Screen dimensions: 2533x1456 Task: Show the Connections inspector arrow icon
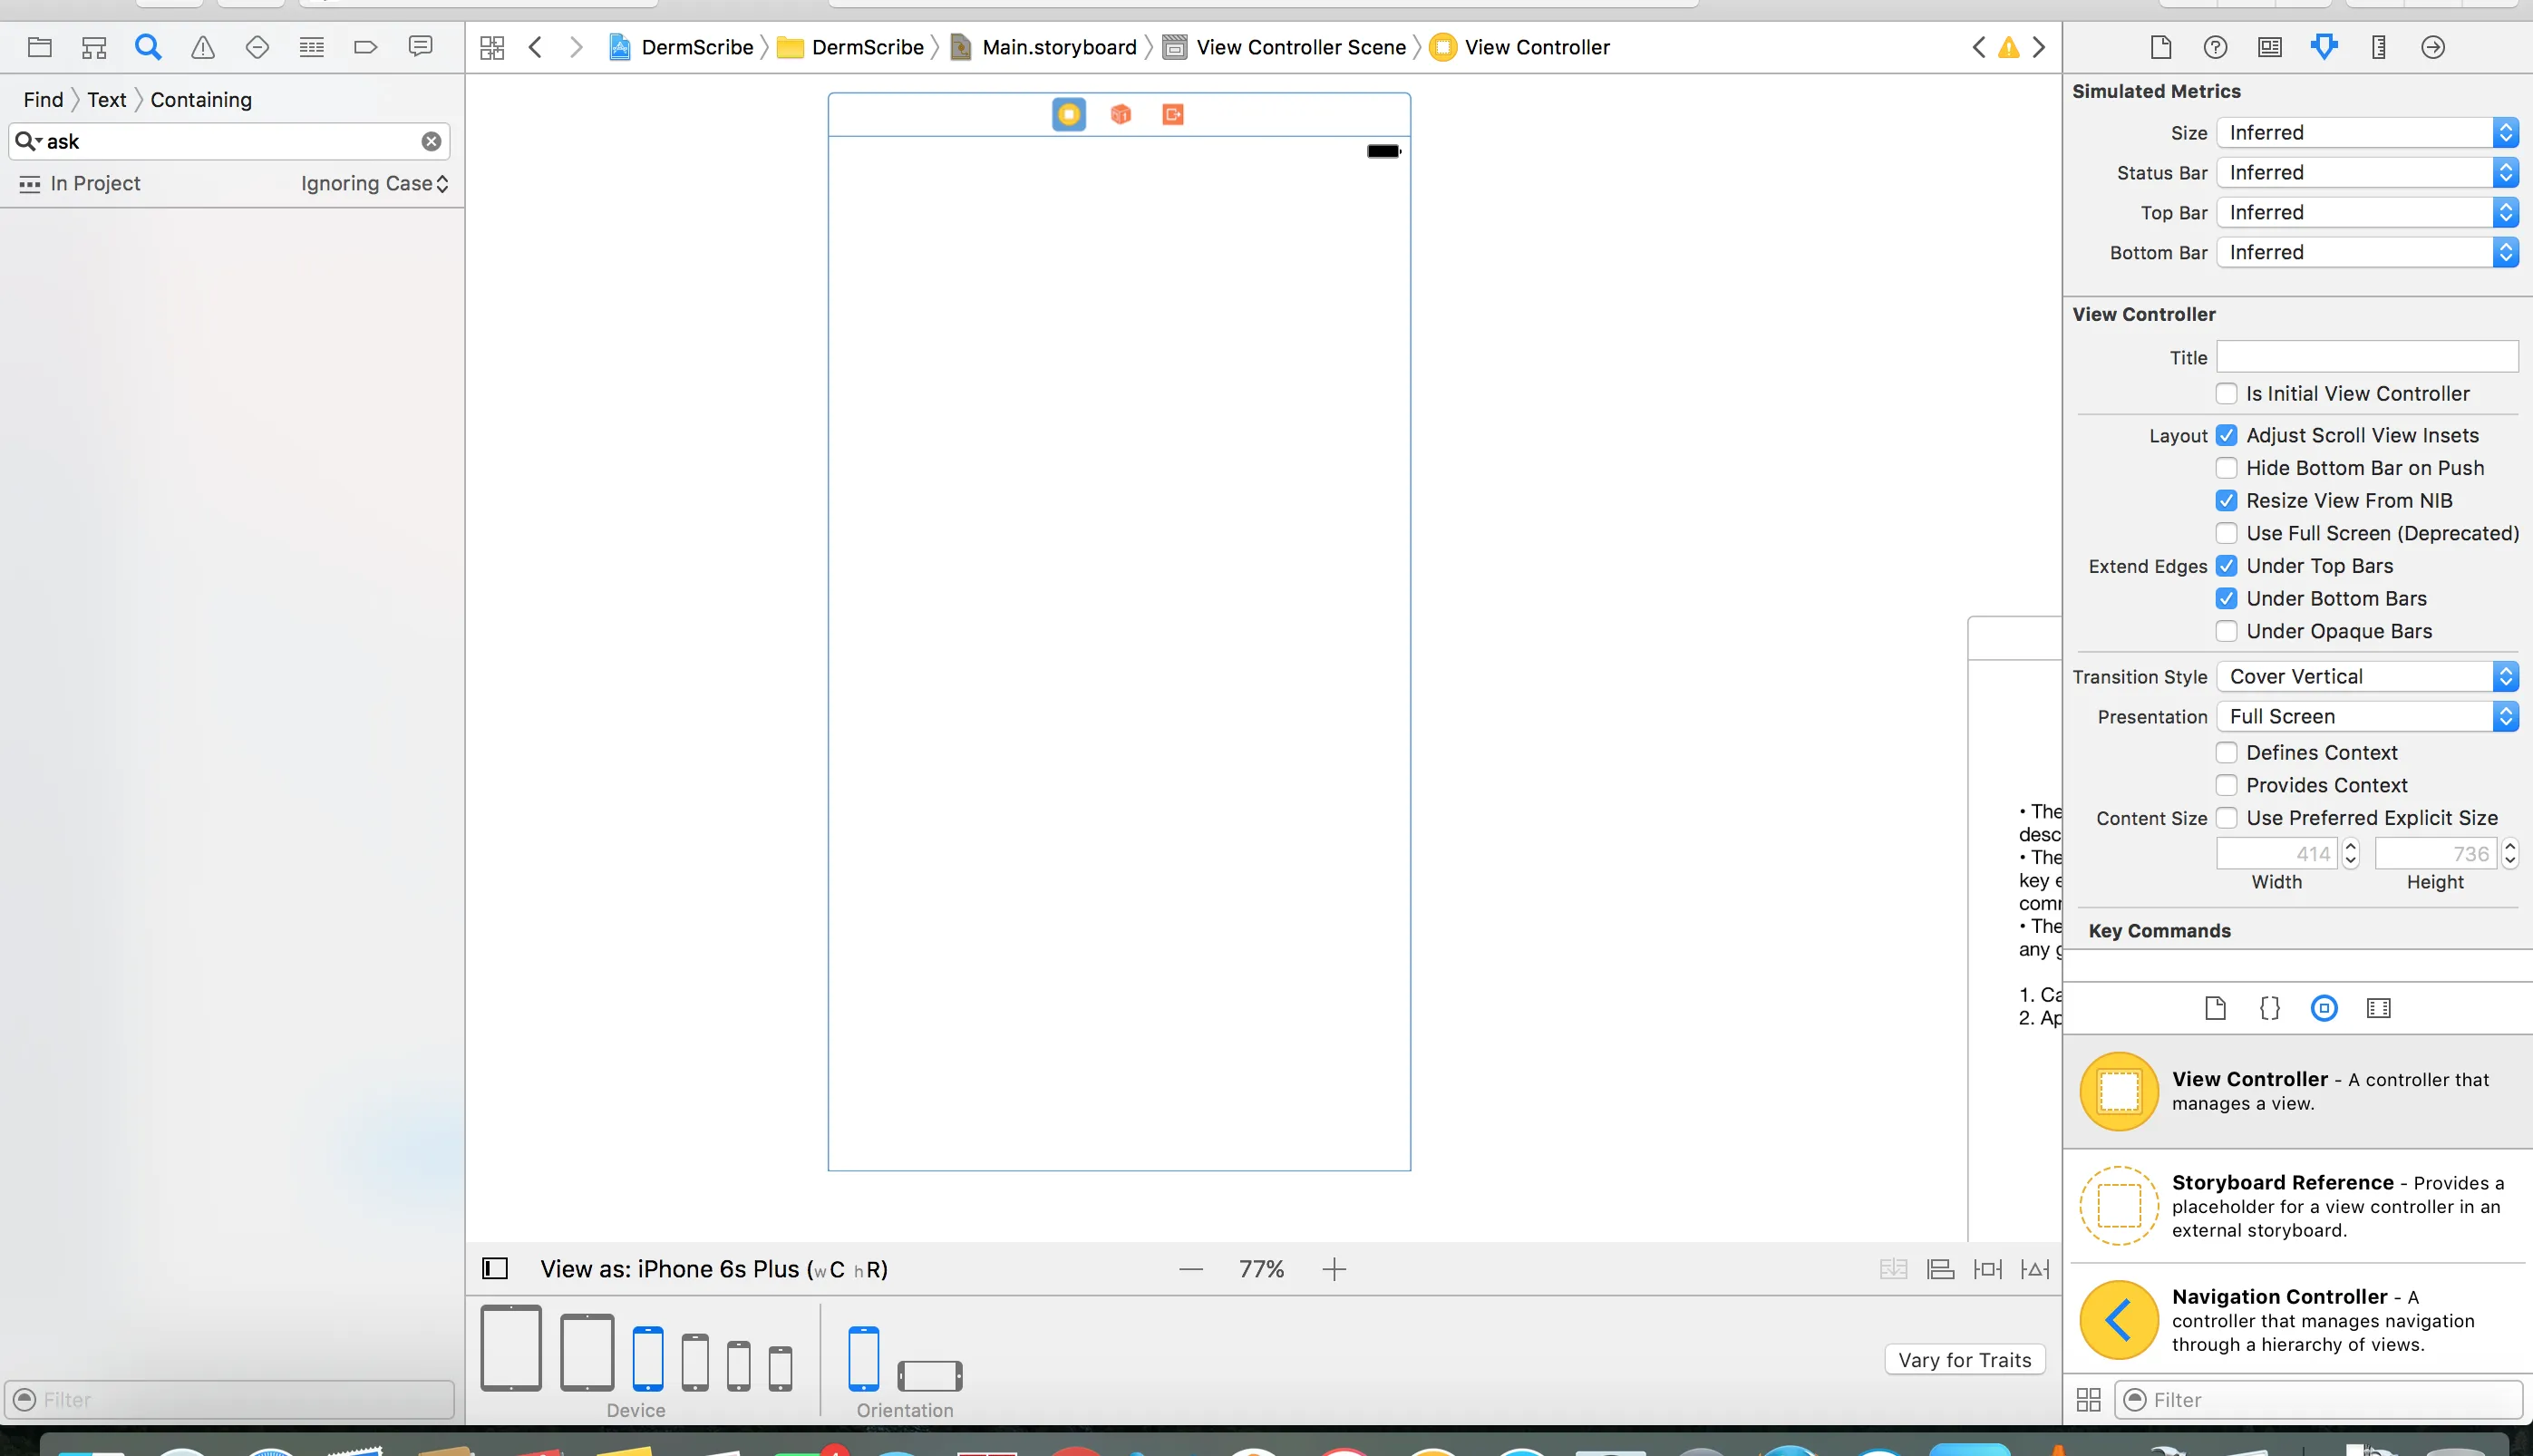coord(2433,47)
